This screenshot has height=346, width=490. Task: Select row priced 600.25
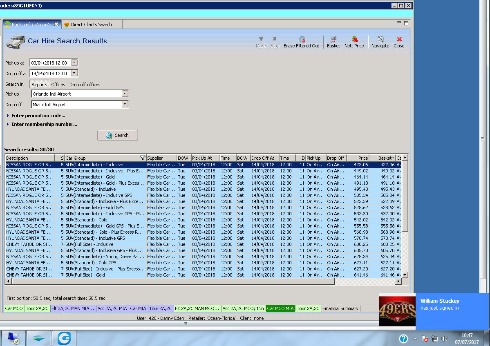pyautogui.click(x=204, y=244)
